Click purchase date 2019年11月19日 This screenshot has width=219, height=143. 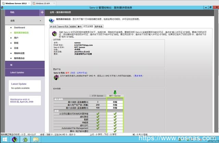coord(82,52)
